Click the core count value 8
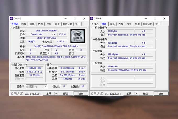Viewport: 178px width, 119px height. (64, 86)
